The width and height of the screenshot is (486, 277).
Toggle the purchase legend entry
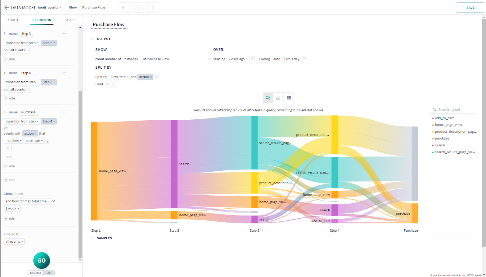pyautogui.click(x=442, y=138)
